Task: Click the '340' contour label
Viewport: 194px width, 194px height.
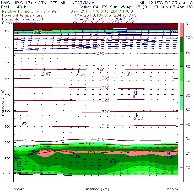Action: (x=101, y=70)
